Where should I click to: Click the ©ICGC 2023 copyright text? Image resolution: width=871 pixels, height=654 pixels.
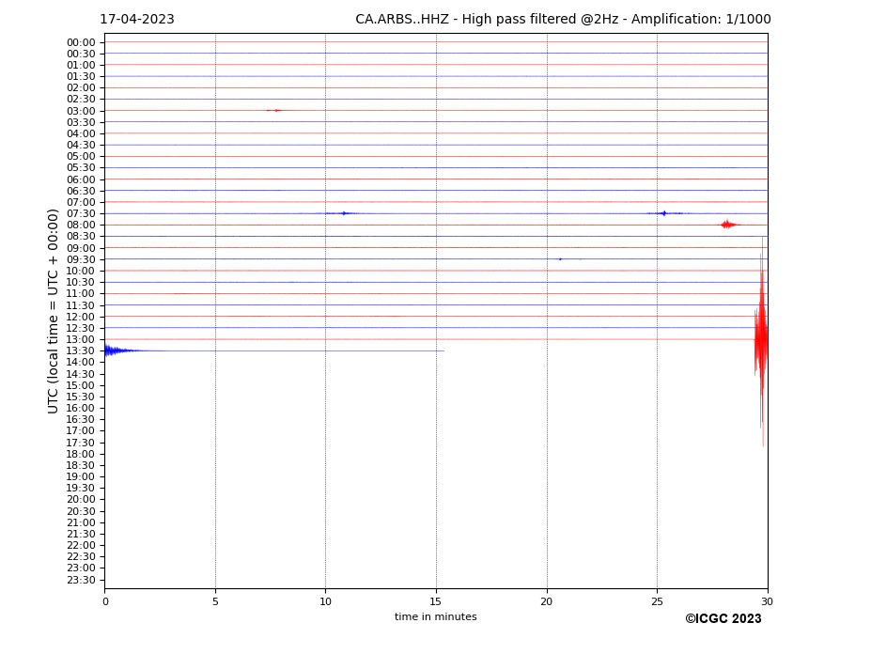(x=723, y=619)
